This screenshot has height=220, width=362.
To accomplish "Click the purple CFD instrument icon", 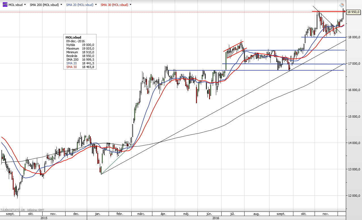I will coord(5,5).
